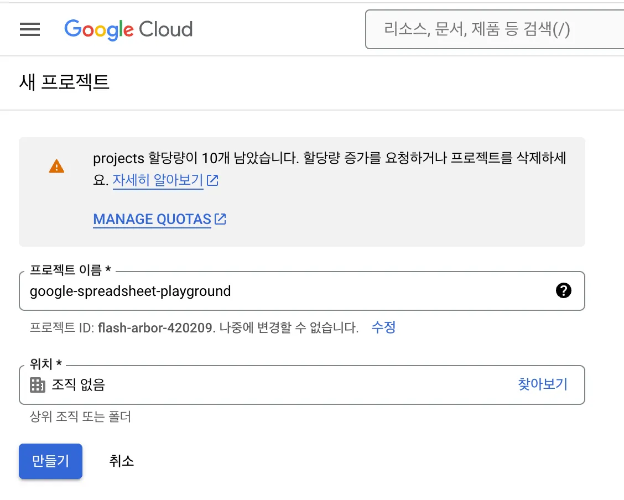Open project name help via question mark icon

564,290
